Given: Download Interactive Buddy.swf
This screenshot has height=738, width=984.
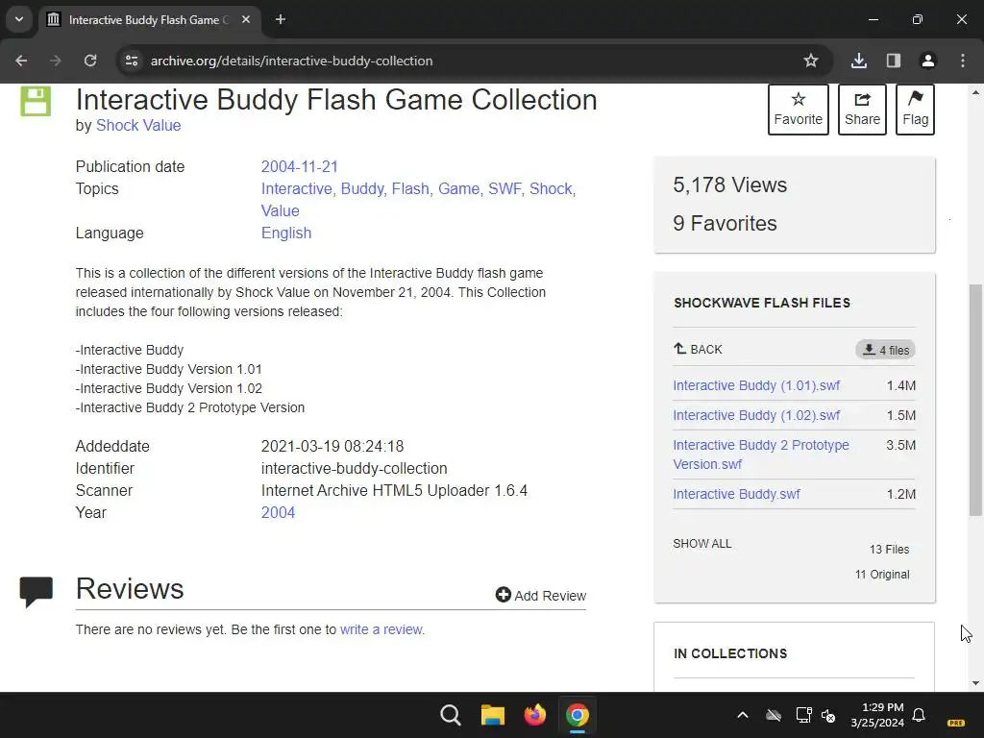Looking at the screenshot, I should tap(737, 494).
